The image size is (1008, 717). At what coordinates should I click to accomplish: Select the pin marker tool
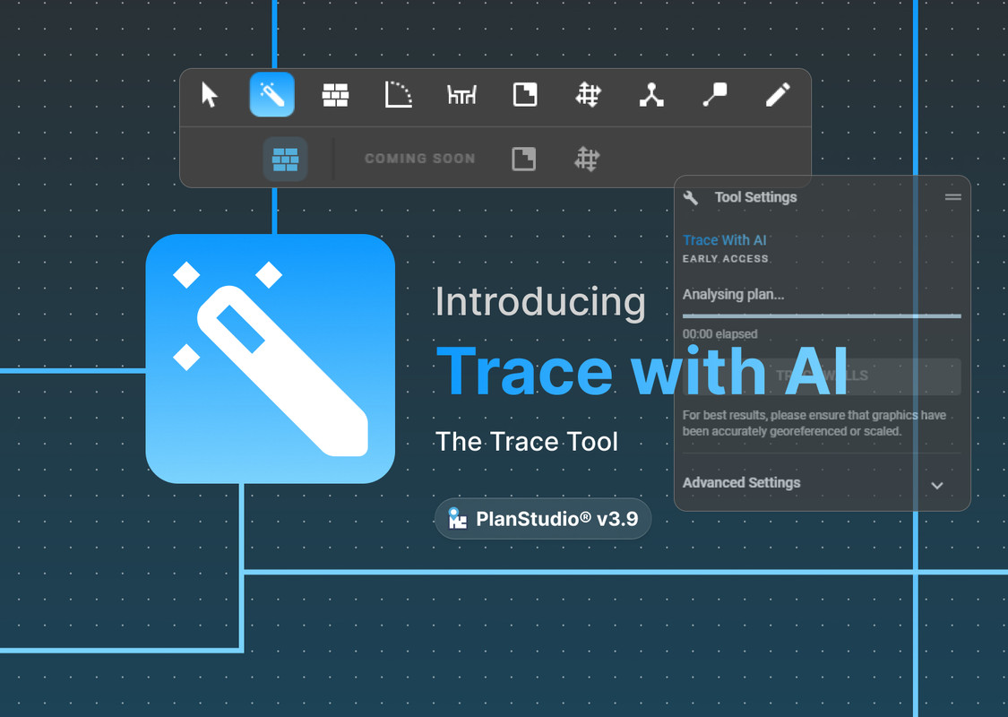[x=714, y=94]
